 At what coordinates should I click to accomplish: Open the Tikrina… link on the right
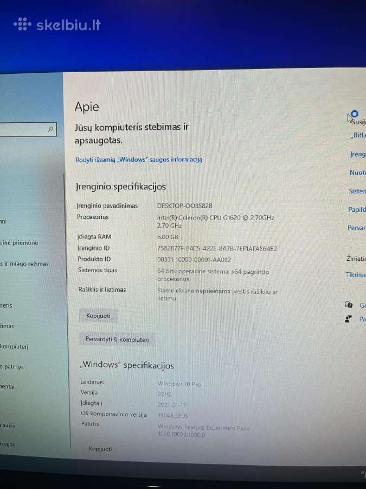(x=356, y=275)
